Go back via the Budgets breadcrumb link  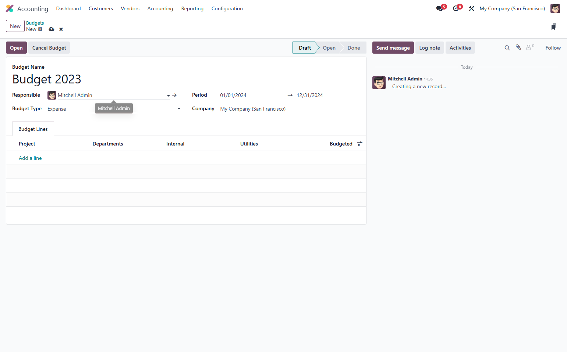pyautogui.click(x=35, y=23)
